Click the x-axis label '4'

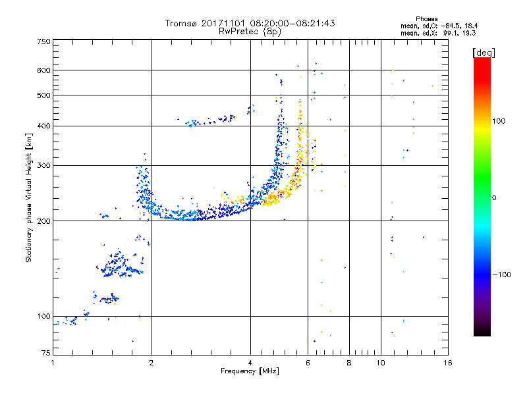(250, 363)
